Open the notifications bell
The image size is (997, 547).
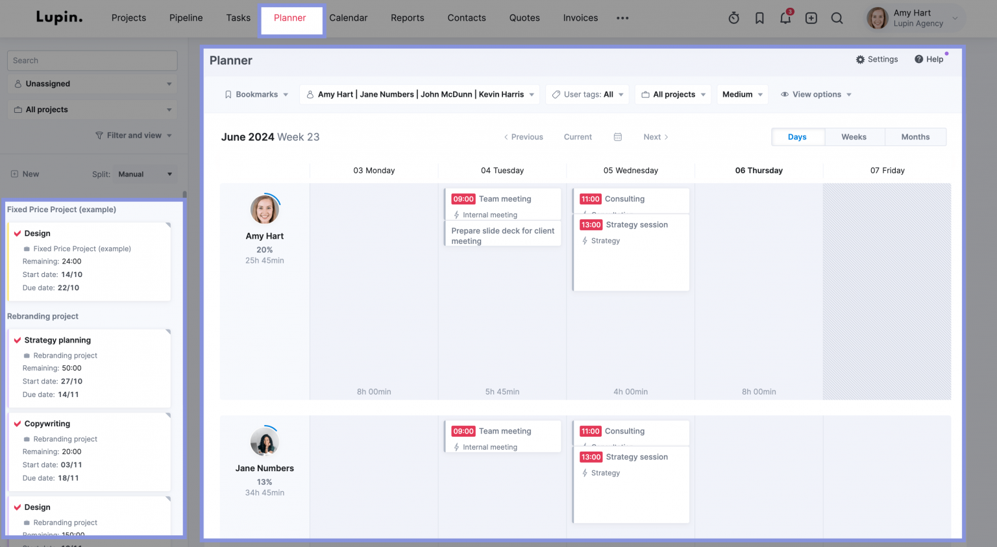(785, 18)
